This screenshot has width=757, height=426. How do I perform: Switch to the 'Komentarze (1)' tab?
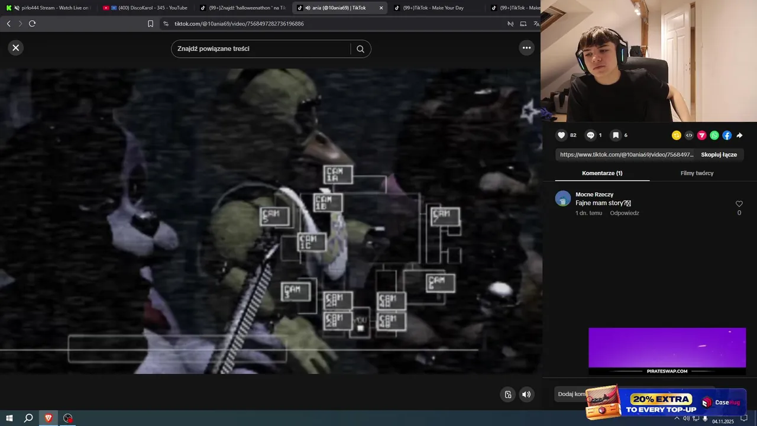602,173
